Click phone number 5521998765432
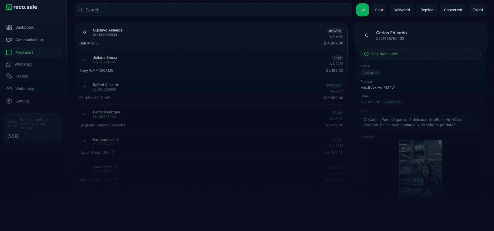Screen dimensions: 494x231 [x=390, y=38]
